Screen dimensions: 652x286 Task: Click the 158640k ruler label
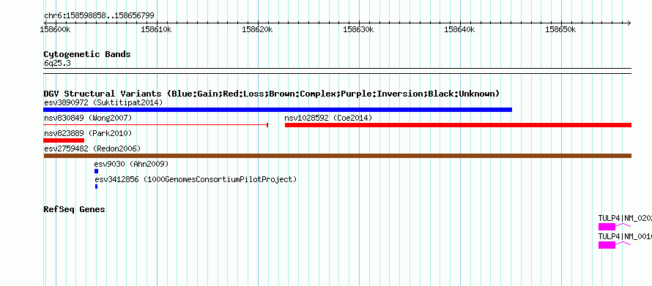(x=460, y=29)
